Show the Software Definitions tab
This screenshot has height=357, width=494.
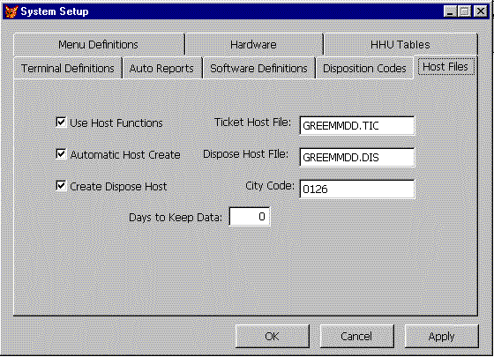(258, 68)
